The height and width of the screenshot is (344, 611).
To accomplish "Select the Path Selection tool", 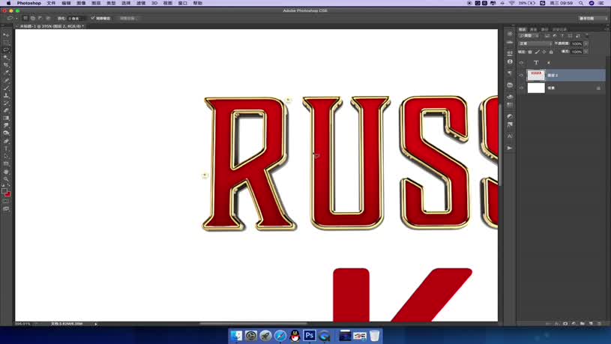I will pos(6,156).
